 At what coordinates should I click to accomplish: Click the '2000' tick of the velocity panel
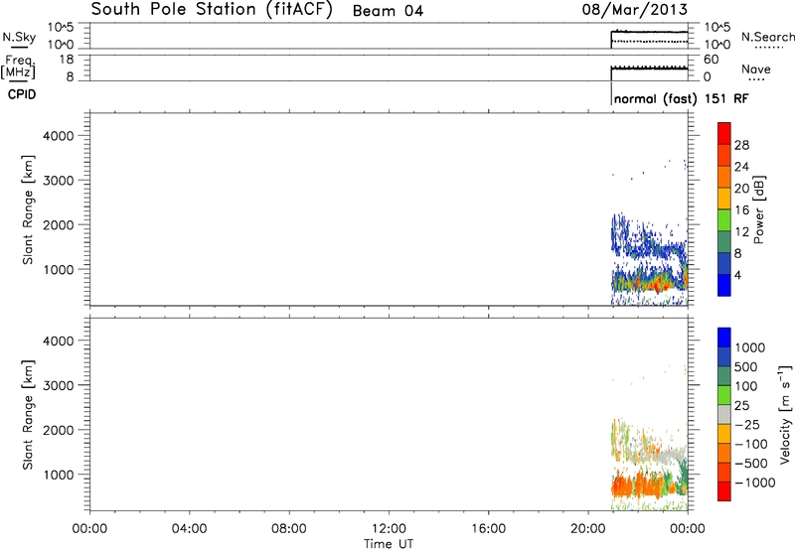coord(59,430)
